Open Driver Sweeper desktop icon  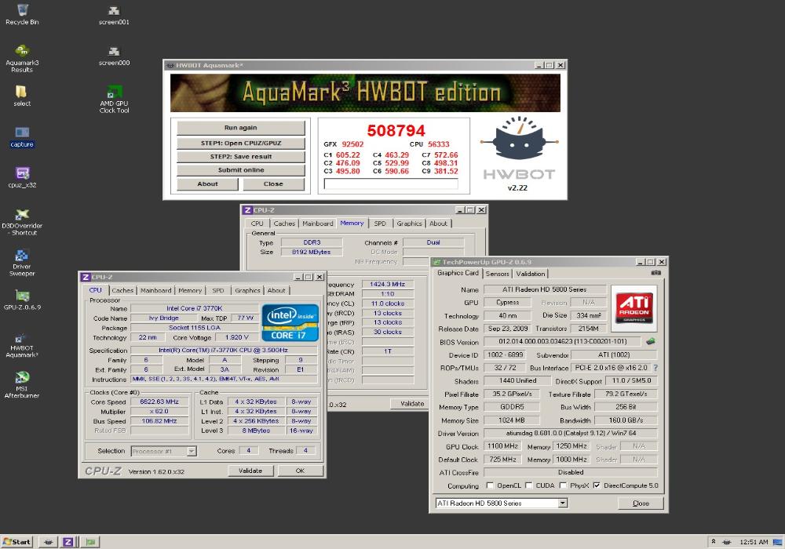click(22, 263)
